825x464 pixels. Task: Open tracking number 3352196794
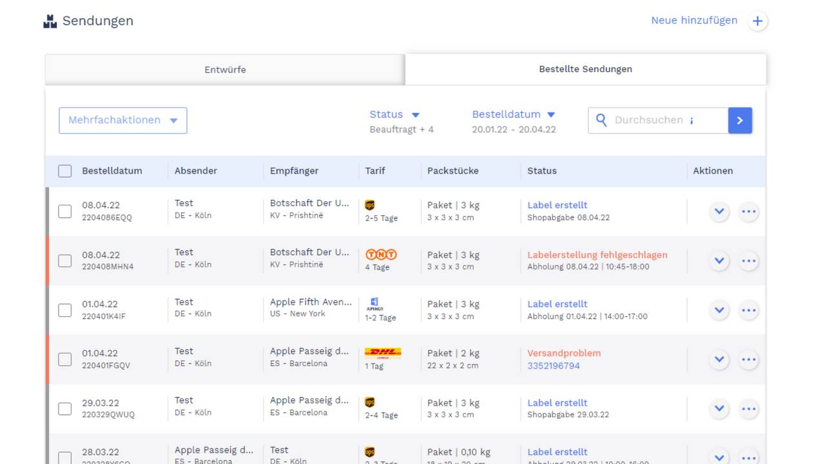pyautogui.click(x=554, y=365)
